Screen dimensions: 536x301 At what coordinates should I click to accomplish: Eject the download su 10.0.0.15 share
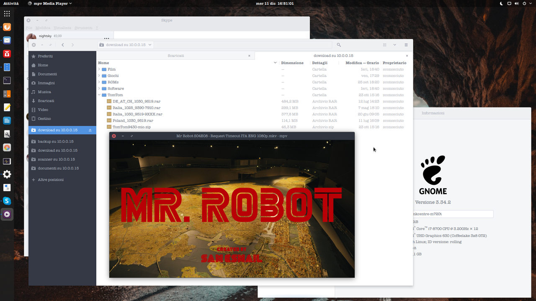click(x=90, y=130)
